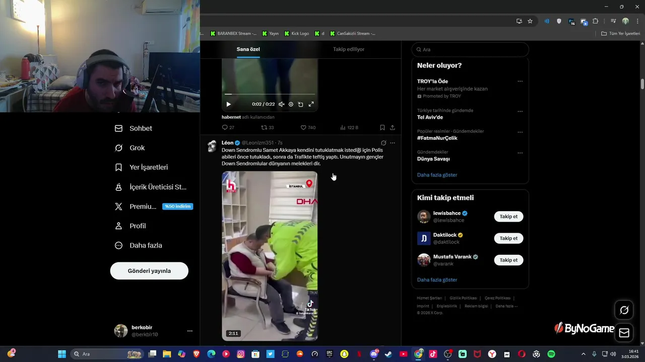The height and width of the screenshot is (362, 645).
Task: Open Yer İşaretleri bookmarks page
Action: tap(142, 167)
